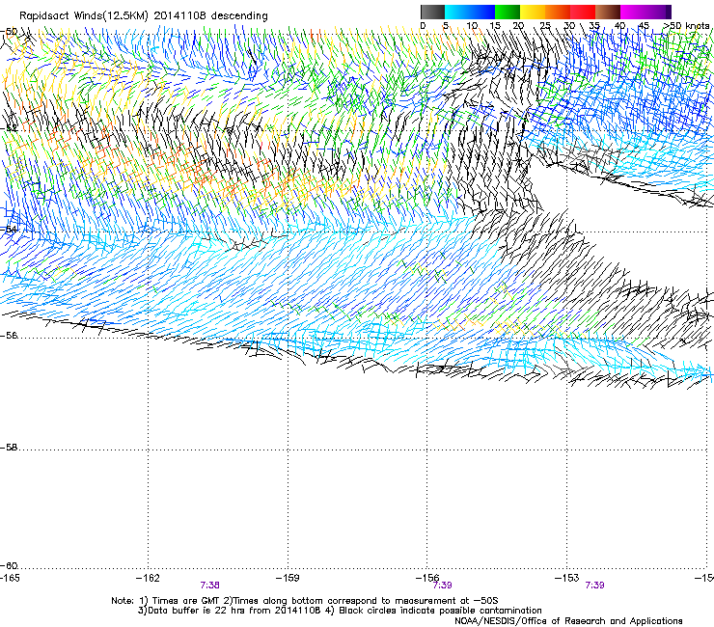714x627 pixels.
Task: Click the purple 7:38 swath time label
Action: tap(210, 586)
